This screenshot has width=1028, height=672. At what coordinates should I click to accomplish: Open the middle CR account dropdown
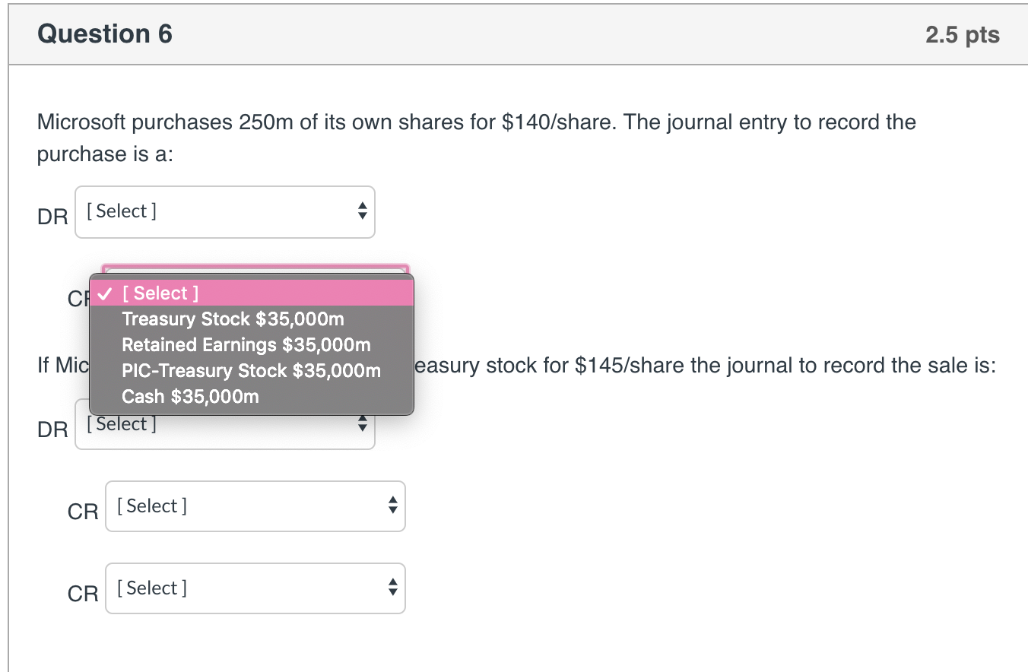[255, 506]
